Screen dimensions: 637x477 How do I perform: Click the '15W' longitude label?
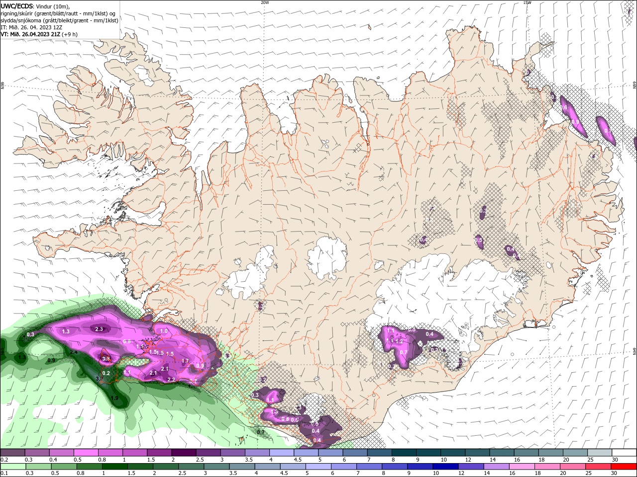pos(527,2)
